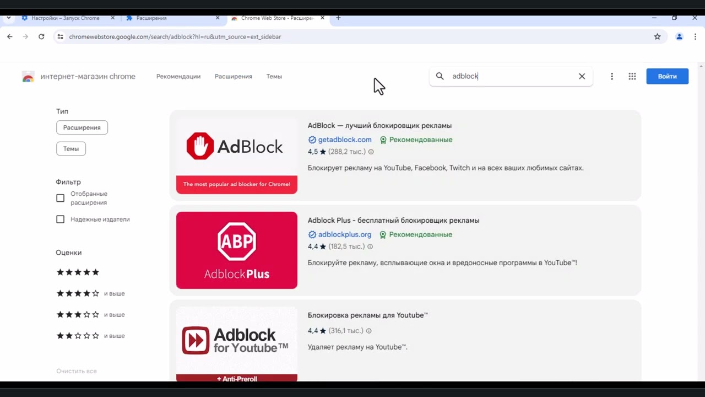Select the Темы type chip

pyautogui.click(x=71, y=148)
